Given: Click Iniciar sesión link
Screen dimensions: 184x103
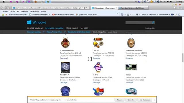Looking at the screenshot, I should point(150,28).
